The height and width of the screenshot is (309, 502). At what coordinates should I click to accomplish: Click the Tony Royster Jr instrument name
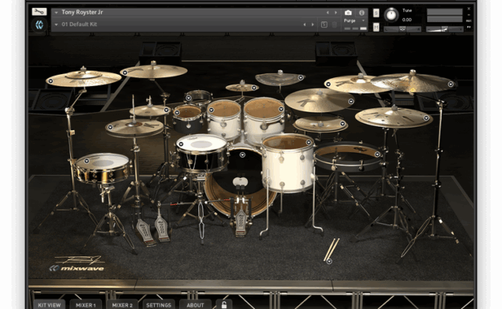[82, 12]
